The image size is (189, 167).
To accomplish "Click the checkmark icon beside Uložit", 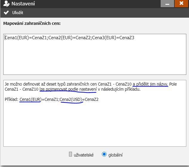I will click(6, 13).
